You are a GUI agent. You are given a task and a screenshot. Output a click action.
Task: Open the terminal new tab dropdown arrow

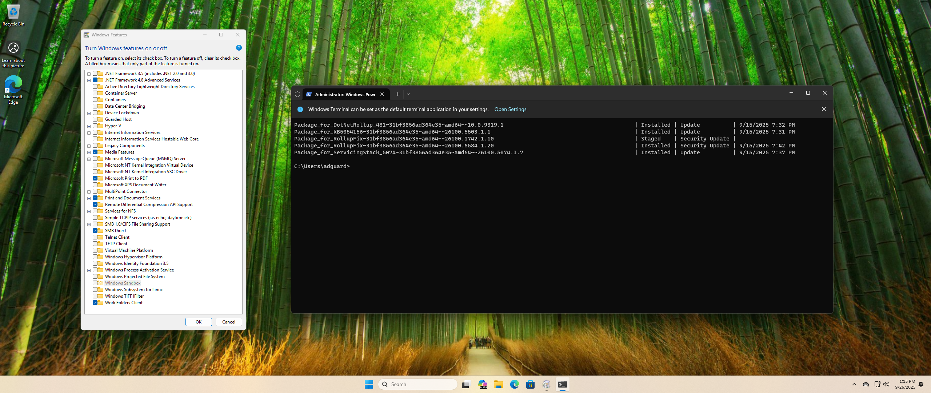click(x=408, y=94)
